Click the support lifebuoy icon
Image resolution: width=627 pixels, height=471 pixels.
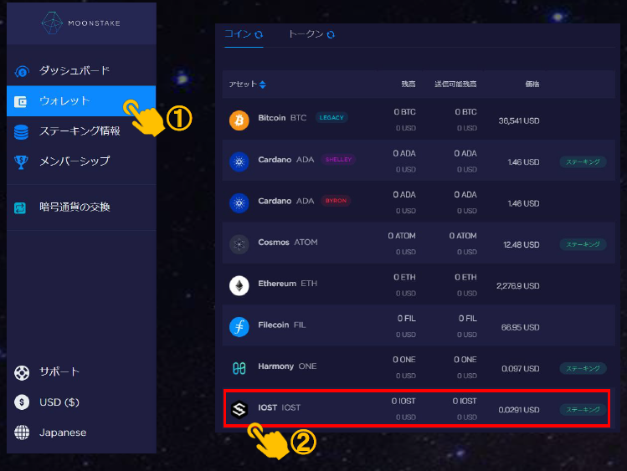click(x=22, y=372)
